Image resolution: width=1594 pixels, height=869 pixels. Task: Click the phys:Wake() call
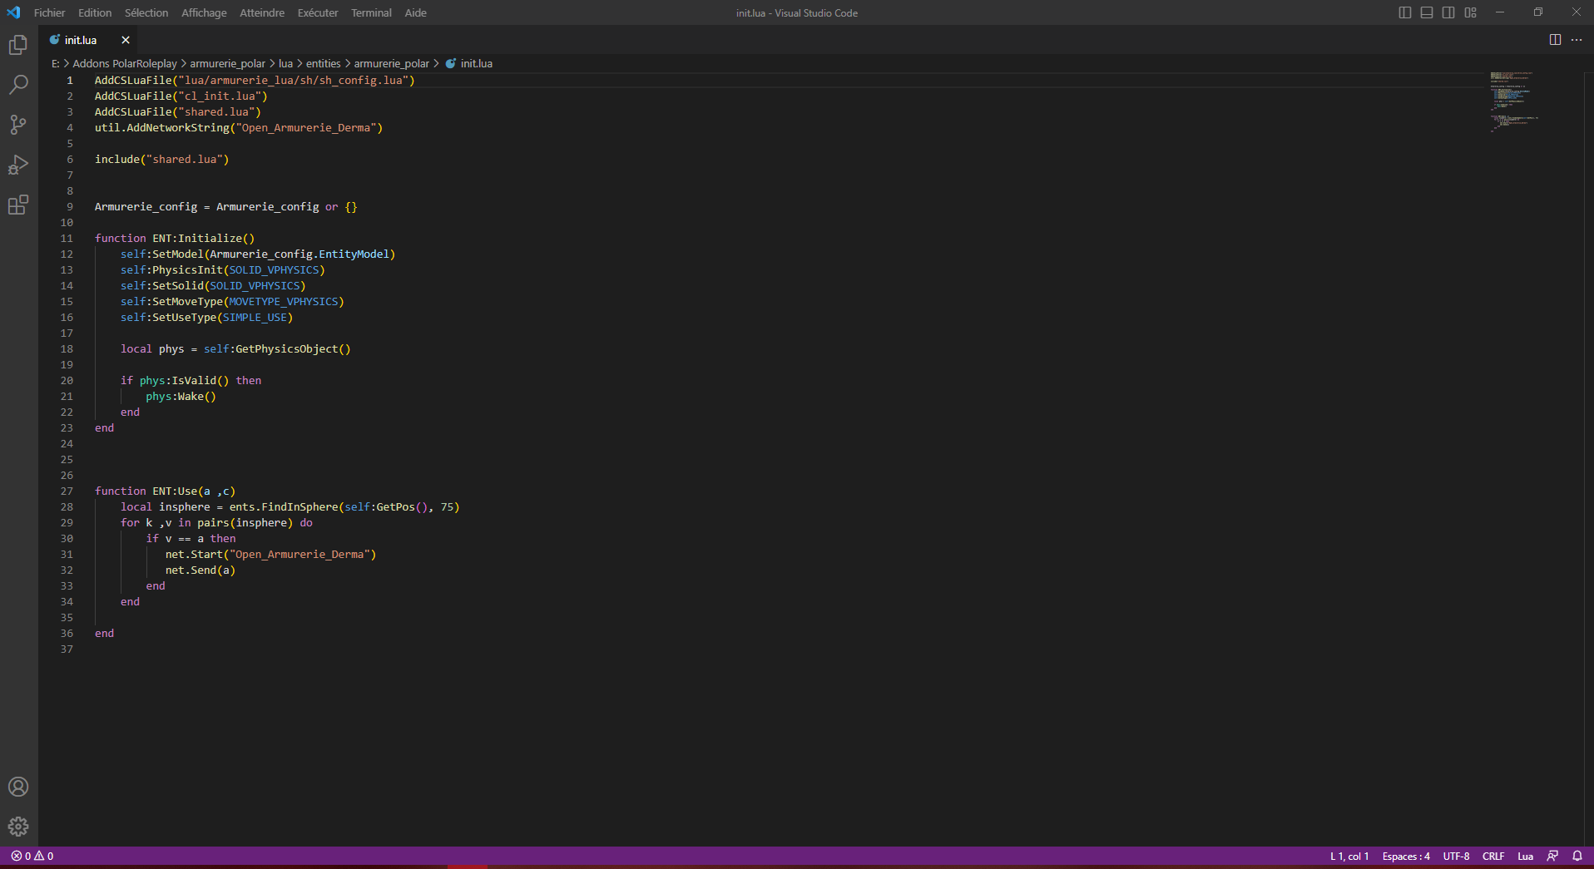(181, 396)
